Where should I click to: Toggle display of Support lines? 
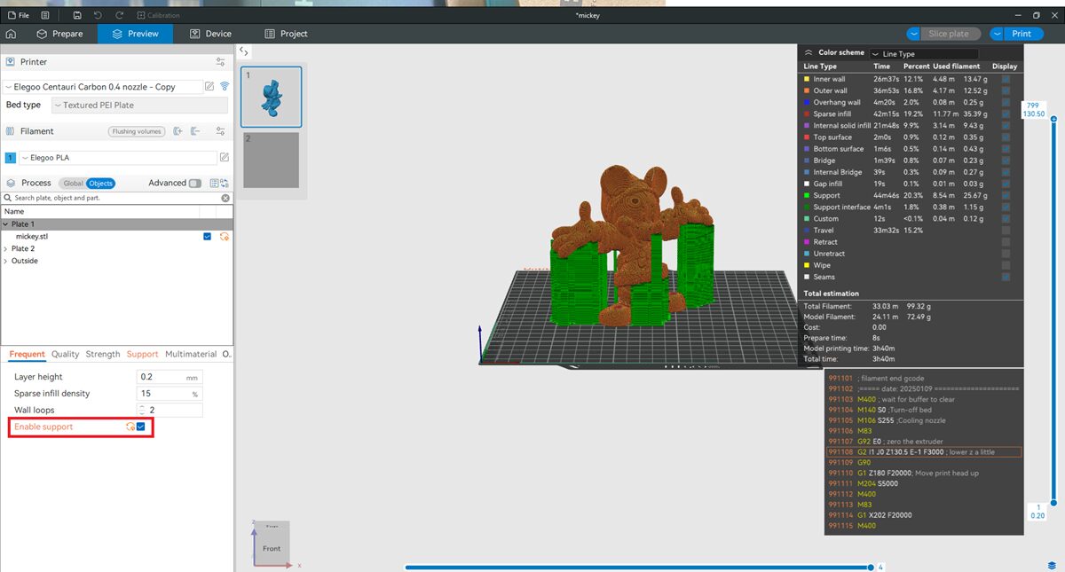click(x=1006, y=195)
